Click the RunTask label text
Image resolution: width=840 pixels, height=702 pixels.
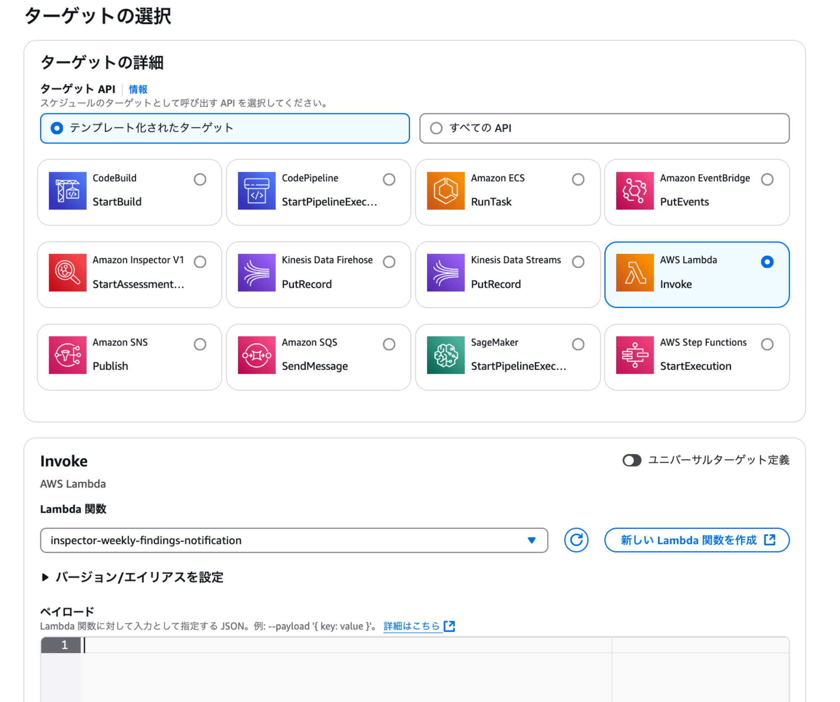tap(491, 202)
